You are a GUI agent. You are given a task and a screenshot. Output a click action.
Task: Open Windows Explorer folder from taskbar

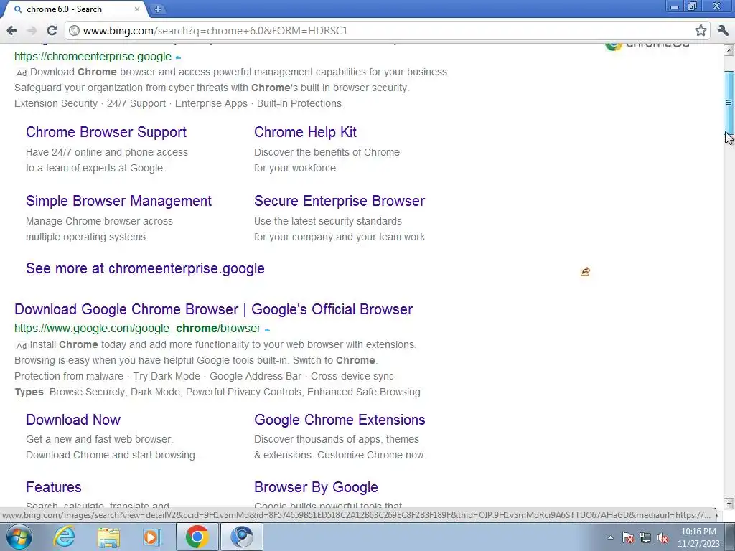tap(108, 537)
